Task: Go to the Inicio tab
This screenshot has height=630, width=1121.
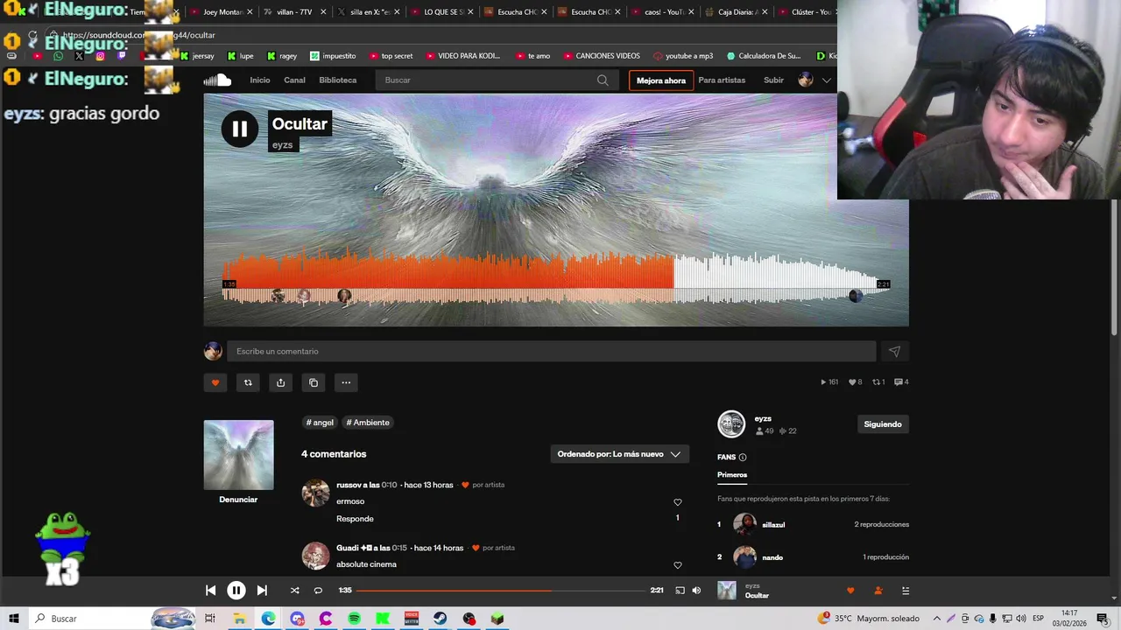Action: coord(260,80)
